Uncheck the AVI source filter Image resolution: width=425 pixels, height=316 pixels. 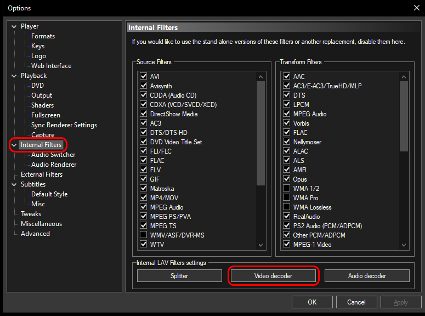(143, 76)
